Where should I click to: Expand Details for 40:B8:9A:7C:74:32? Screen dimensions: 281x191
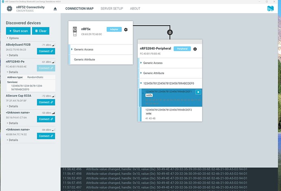[x=12, y=140]
